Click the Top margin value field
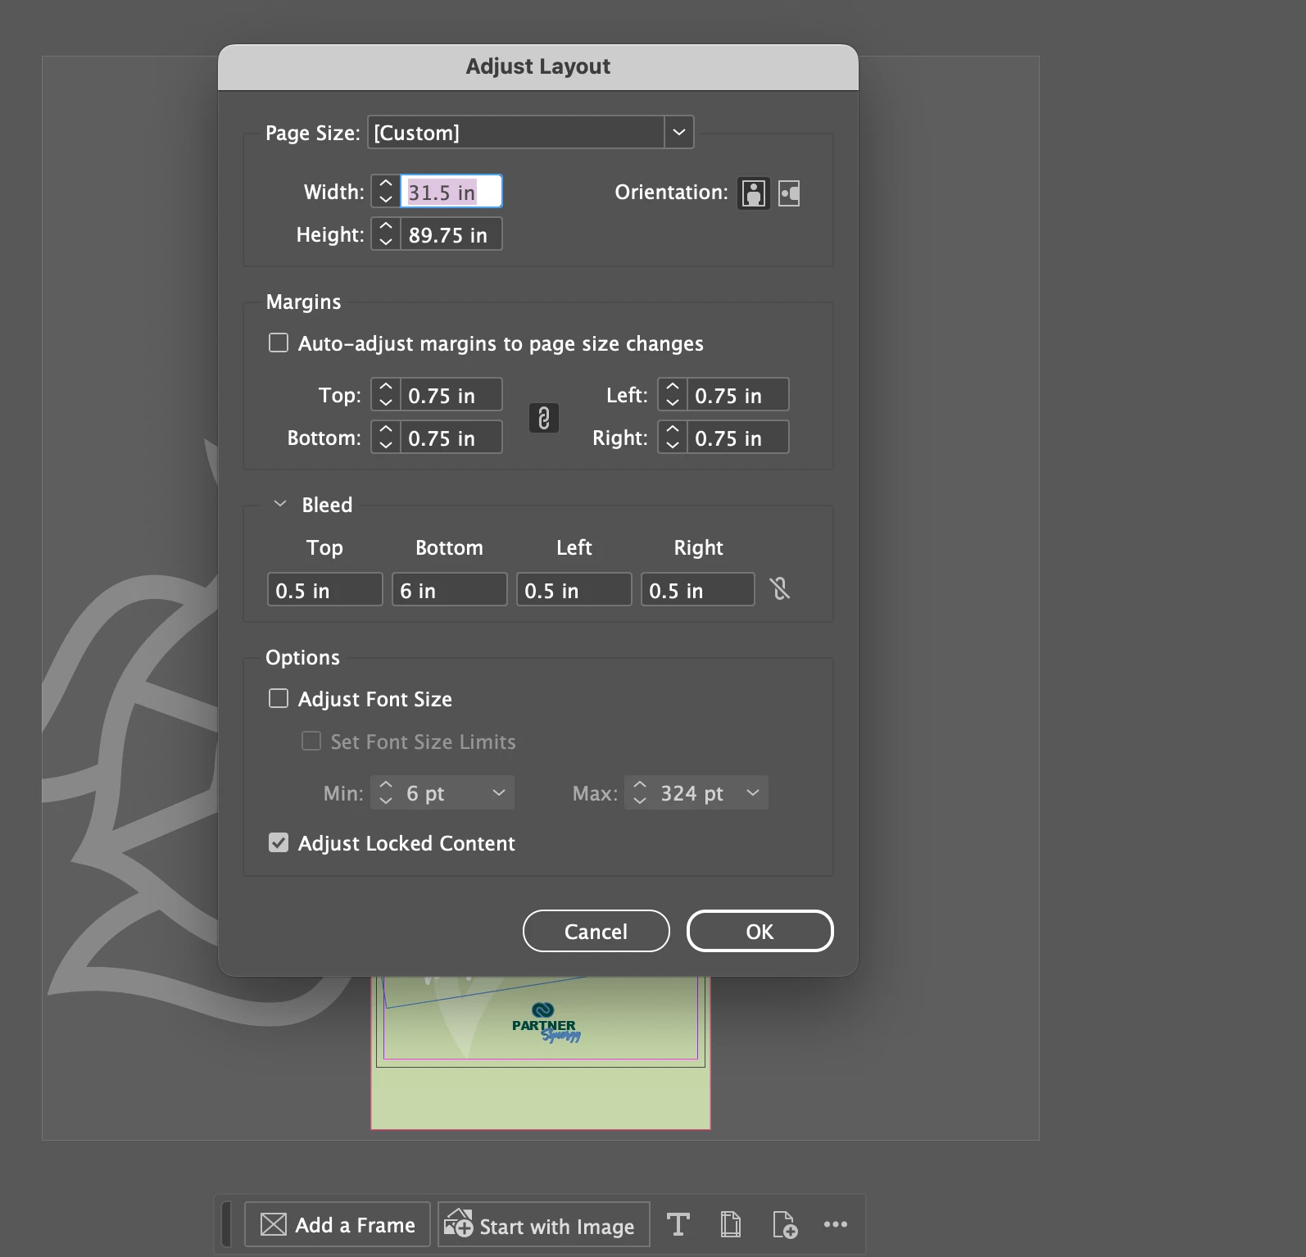Viewport: 1306px width, 1257px height. click(x=451, y=395)
